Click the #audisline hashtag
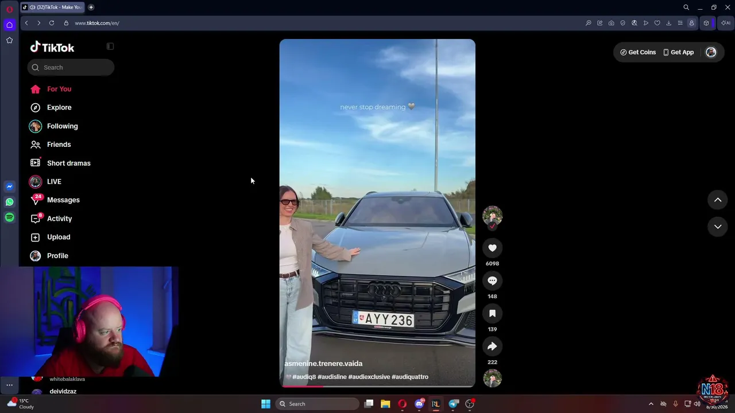Image resolution: width=735 pixels, height=413 pixels. tap(332, 377)
